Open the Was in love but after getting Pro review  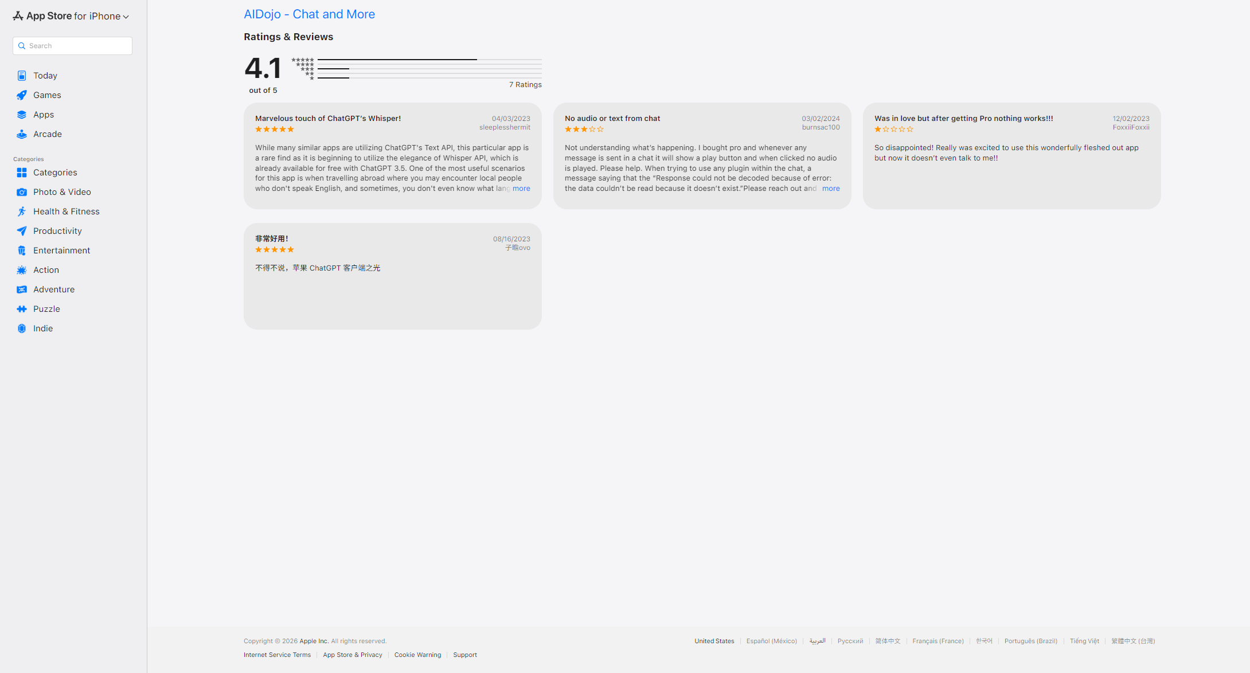1012,156
